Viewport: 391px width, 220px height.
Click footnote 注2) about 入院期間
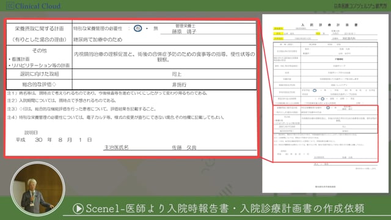[x=62, y=100]
